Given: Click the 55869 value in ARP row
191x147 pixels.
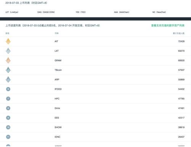Looking at the screenshot, I should [181, 80].
